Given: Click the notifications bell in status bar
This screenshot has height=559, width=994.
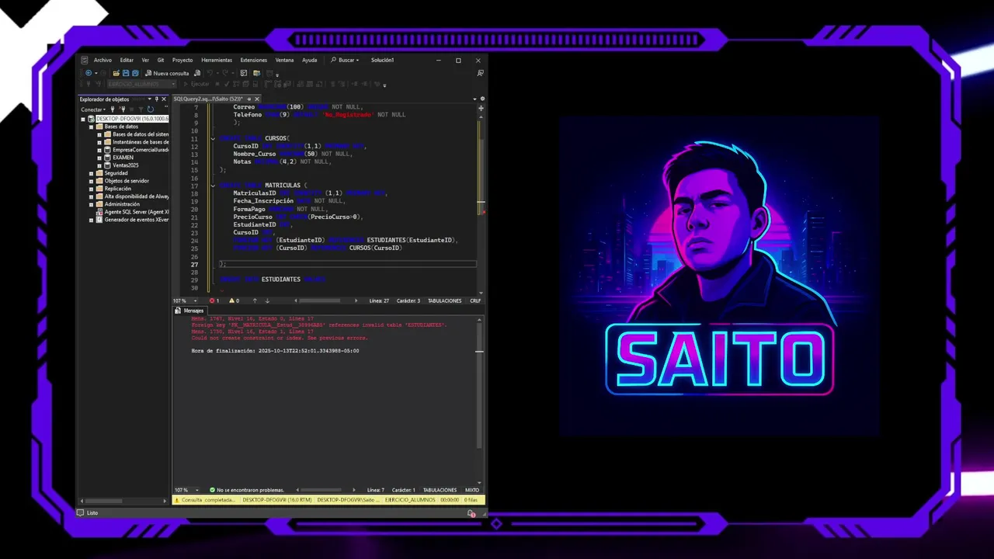Looking at the screenshot, I should [471, 513].
